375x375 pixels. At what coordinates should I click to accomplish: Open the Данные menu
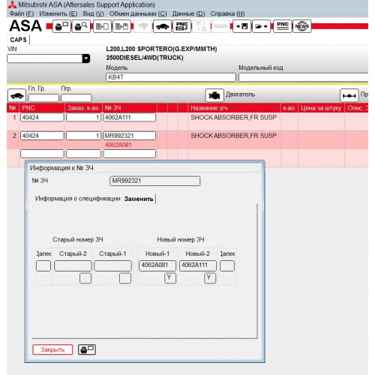(188, 13)
